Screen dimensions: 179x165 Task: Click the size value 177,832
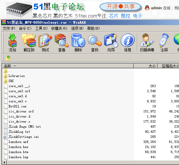[x=150, y=121]
